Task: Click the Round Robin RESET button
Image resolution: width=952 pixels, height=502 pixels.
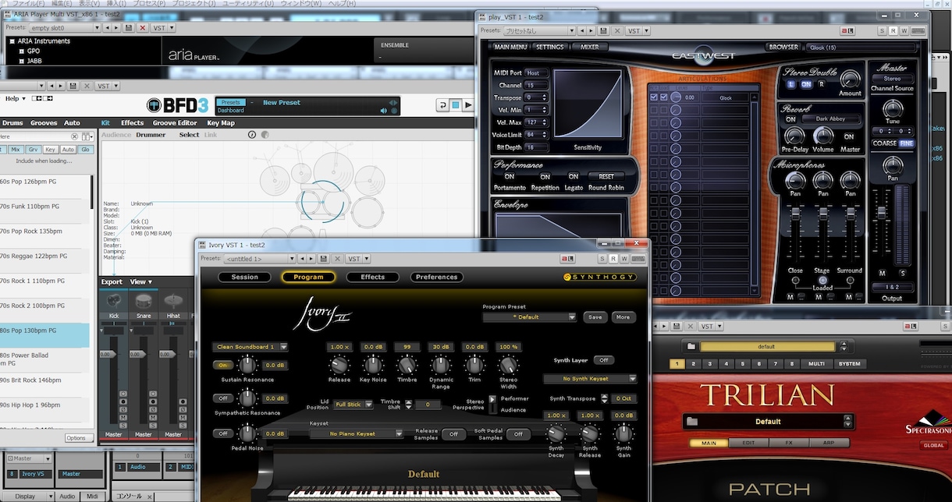Action: click(606, 176)
